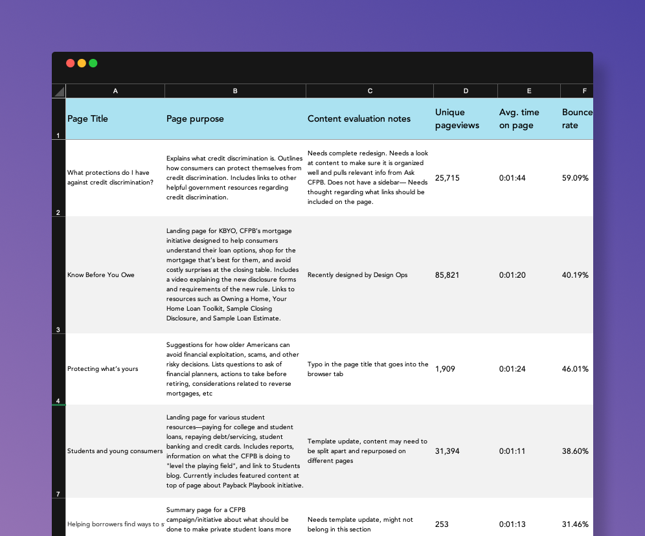Select column E header
This screenshot has height=536, width=645.
point(529,91)
